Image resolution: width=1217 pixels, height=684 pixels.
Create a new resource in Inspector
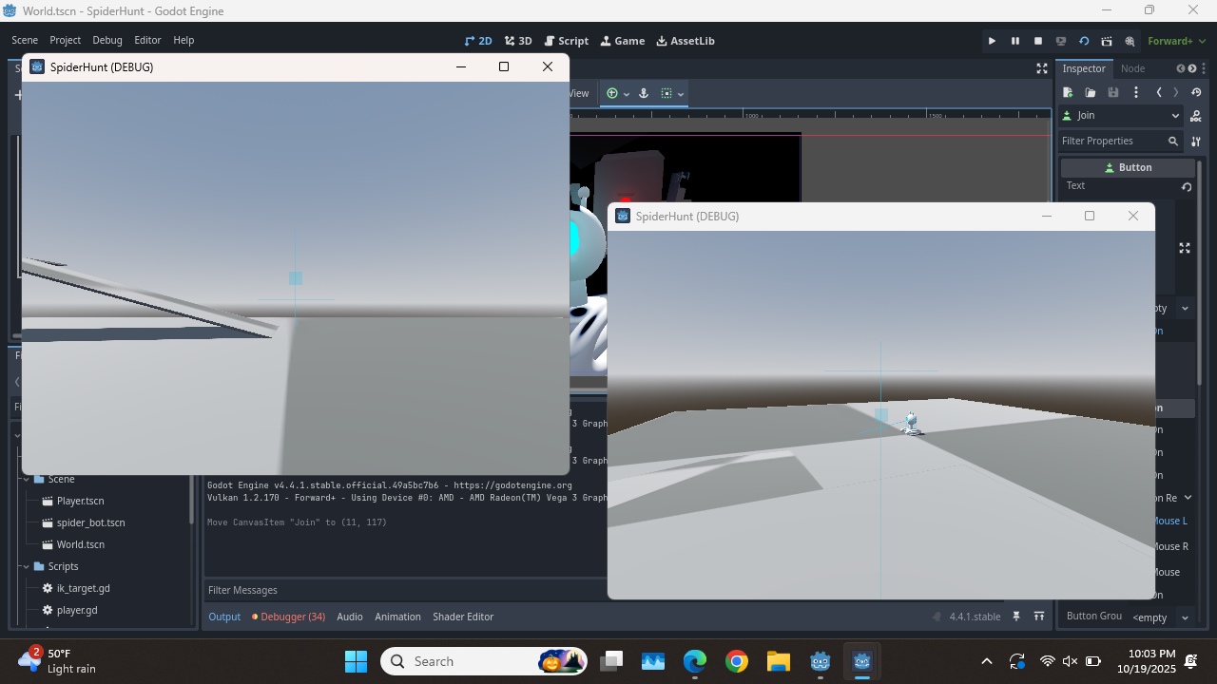tap(1068, 92)
